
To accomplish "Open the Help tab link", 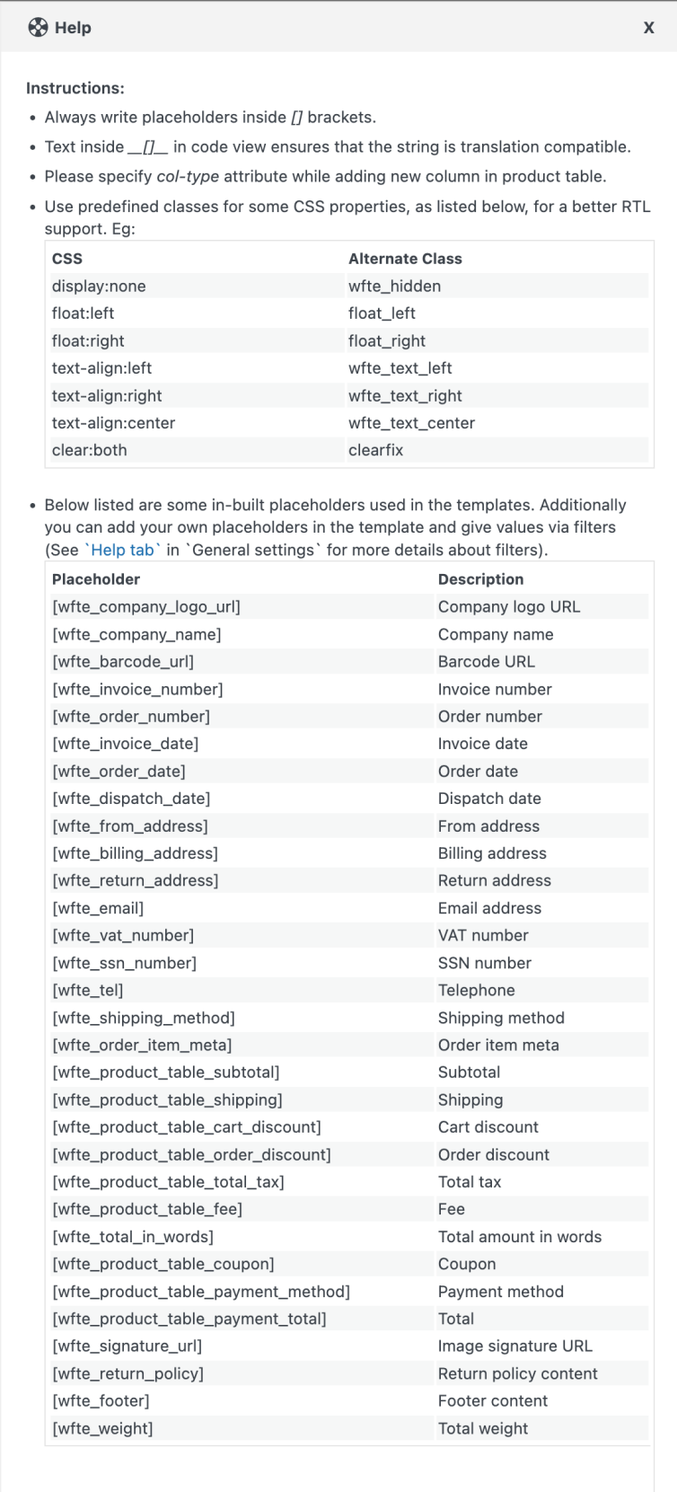I will click(123, 550).
